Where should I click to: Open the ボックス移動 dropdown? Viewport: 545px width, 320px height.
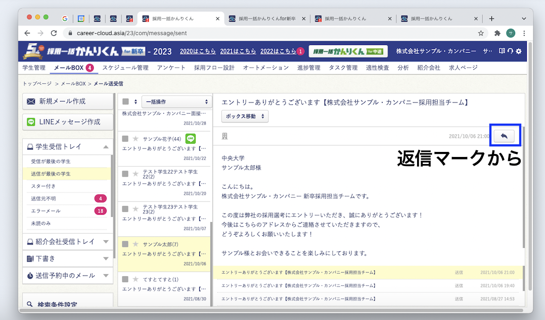245,116
